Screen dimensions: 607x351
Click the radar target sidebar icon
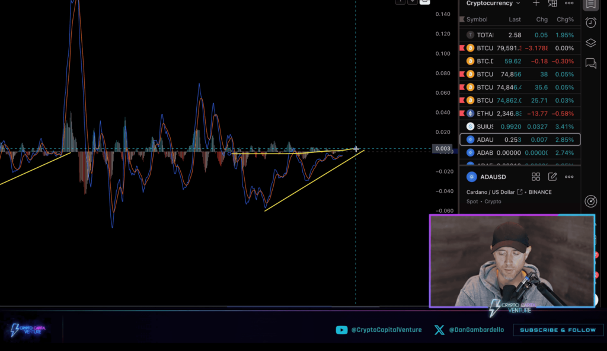point(591,201)
